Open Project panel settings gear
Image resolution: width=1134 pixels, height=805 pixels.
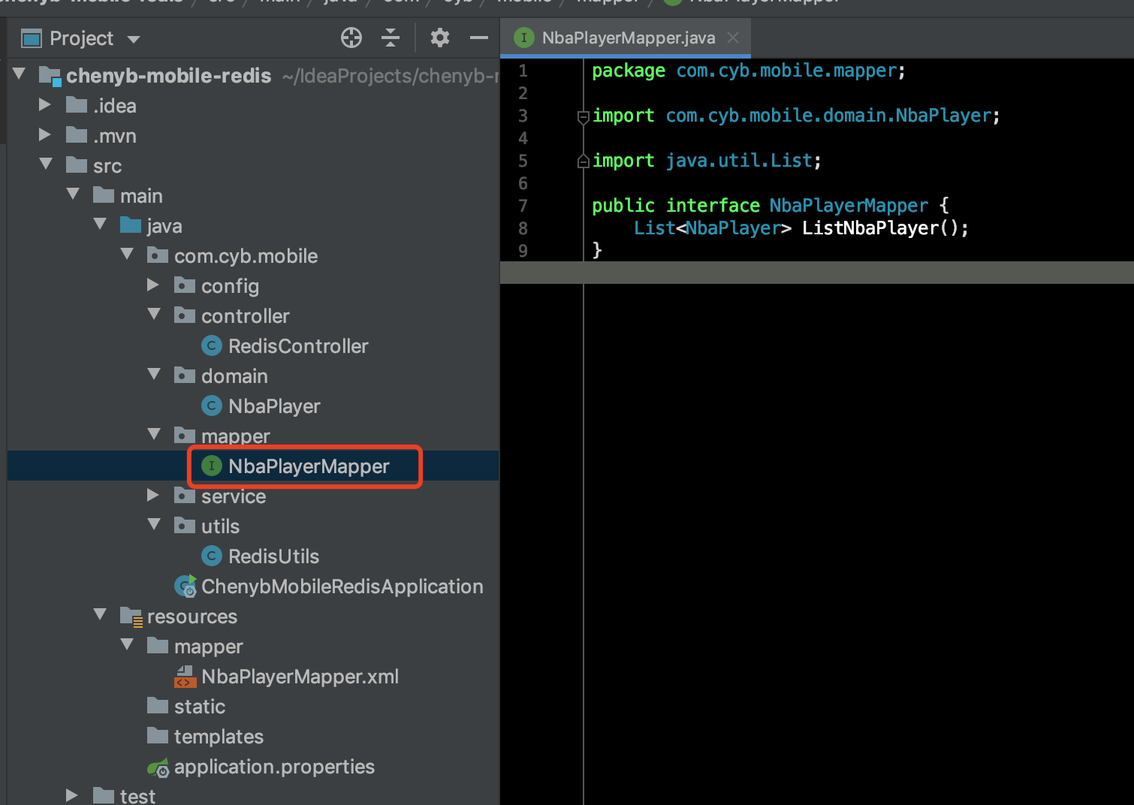click(x=439, y=38)
